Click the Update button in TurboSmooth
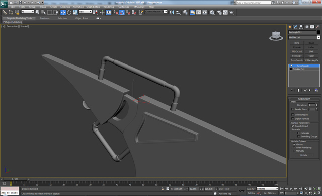322x196 pixels. tap(304, 155)
